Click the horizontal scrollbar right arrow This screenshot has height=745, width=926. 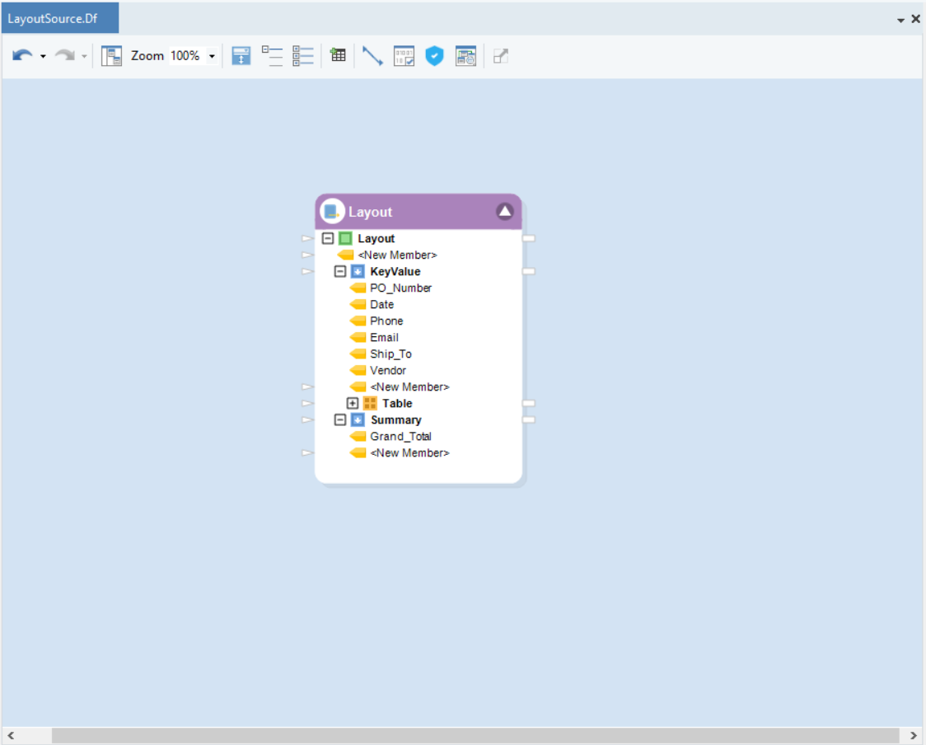coord(913,735)
